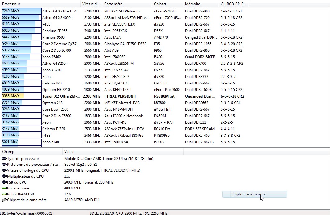Sort by the Vitesse d'... column header
Screen dimensions: 330x215
[91, 4]
